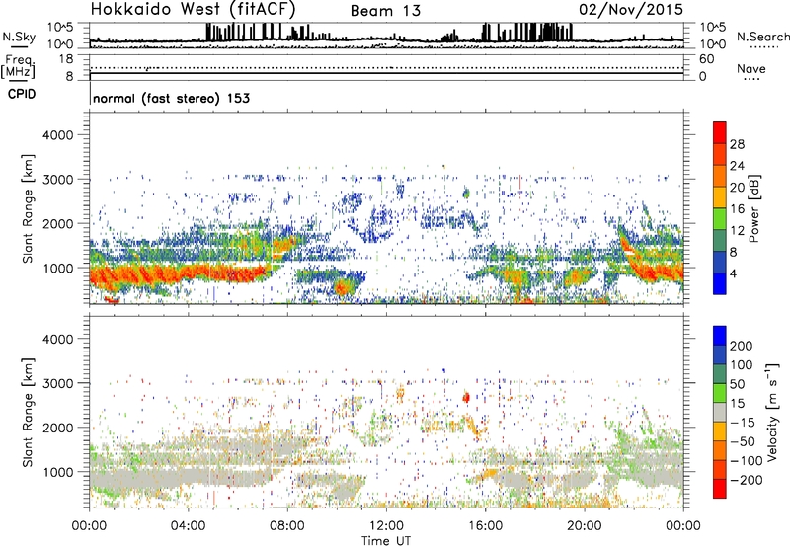Image resolution: width=790 pixels, height=547 pixels.
Task: Click the red velocity spot near 15:00
Action: click(466, 397)
